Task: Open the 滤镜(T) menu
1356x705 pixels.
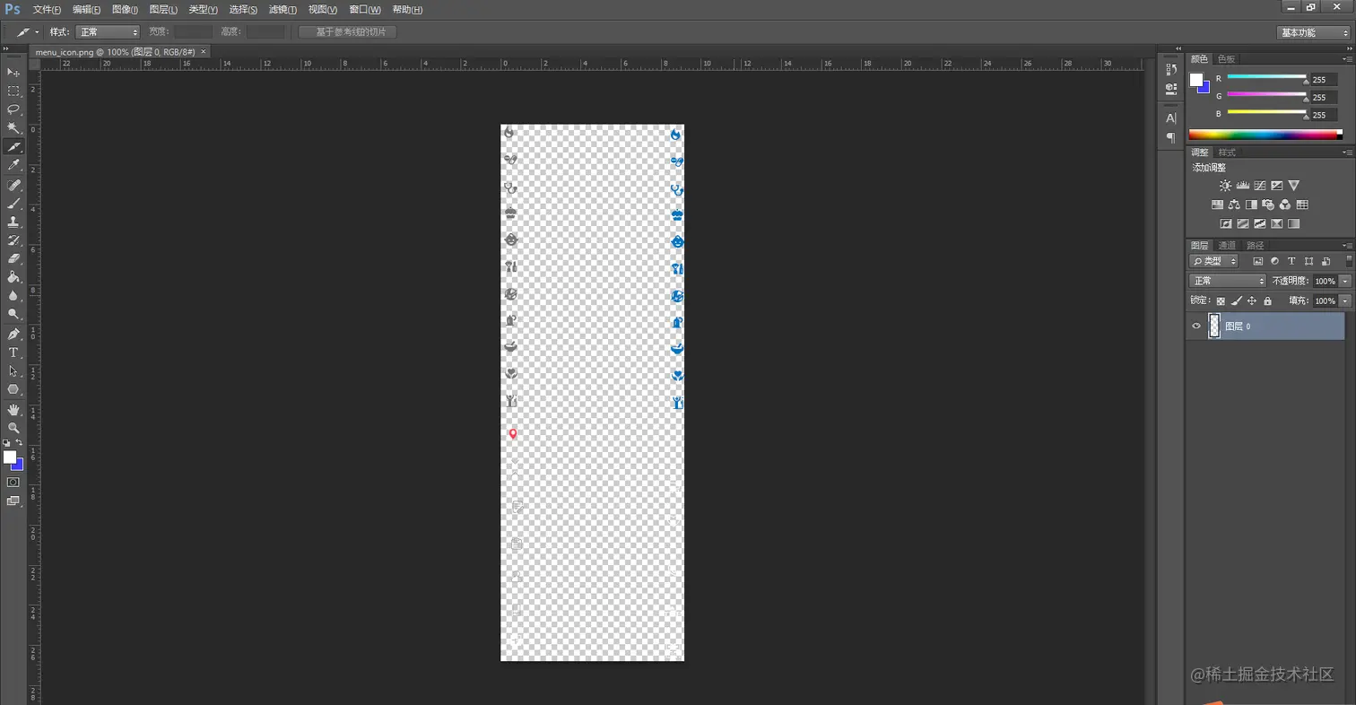Action: (x=282, y=9)
